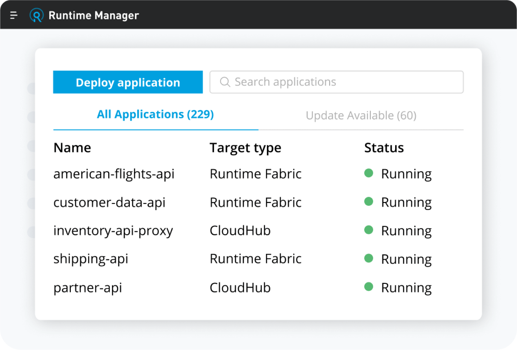Viewport: 517px width, 350px height.
Task: Click green status dot for american-flights-api
Action: (x=368, y=173)
